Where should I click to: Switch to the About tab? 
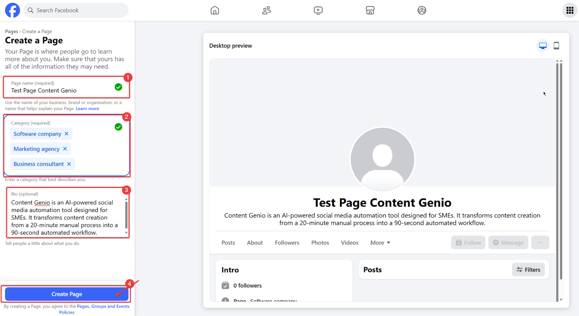tap(255, 243)
